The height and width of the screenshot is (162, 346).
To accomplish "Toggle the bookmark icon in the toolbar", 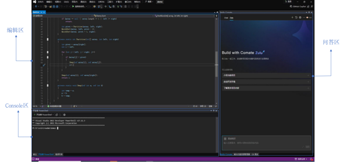I will (x=125, y=6).
